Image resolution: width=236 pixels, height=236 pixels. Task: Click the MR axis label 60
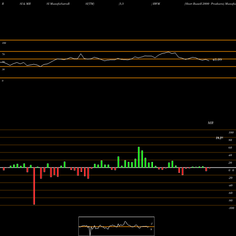(x=230, y=148)
